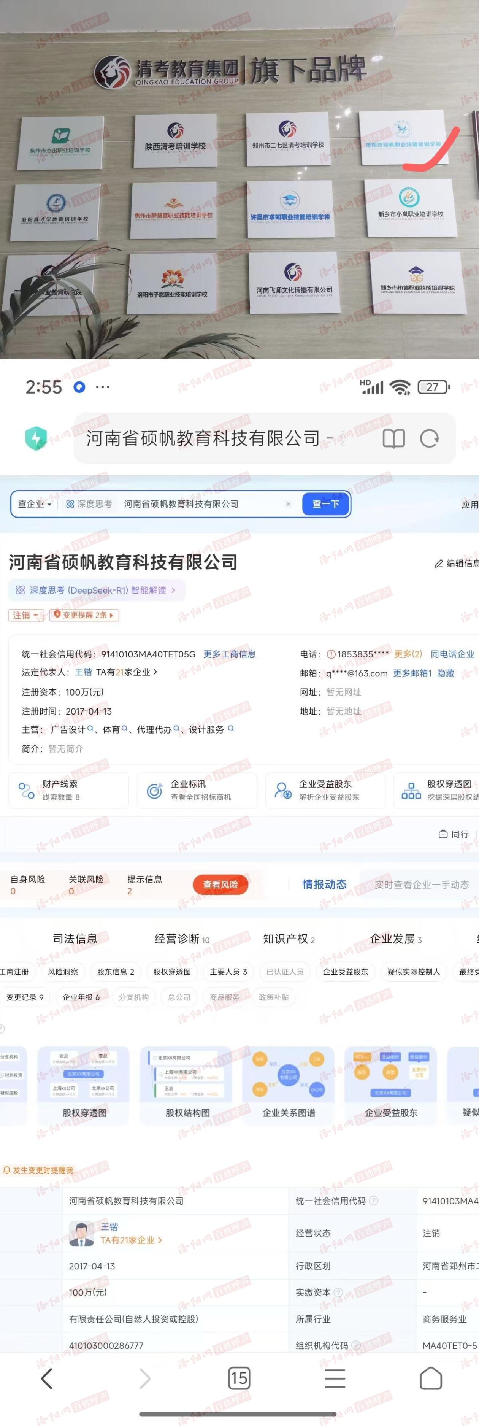The width and height of the screenshot is (479, 1426).
Task: Reload the page with the refresh icon
Action: click(429, 438)
